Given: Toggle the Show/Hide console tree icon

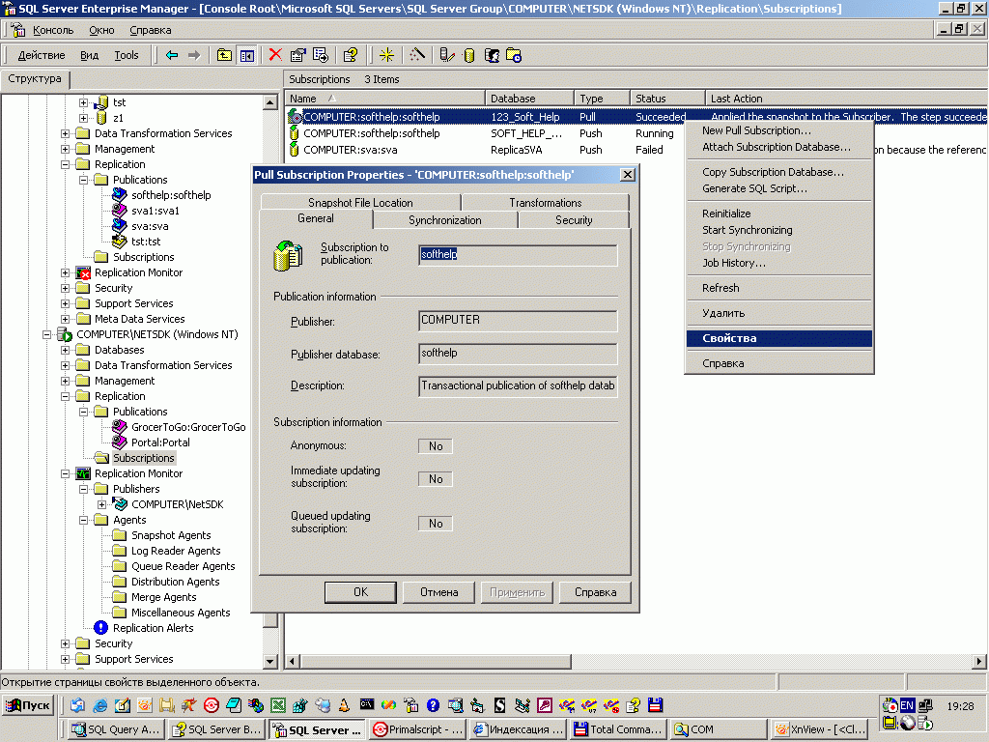Looking at the screenshot, I should (246, 55).
